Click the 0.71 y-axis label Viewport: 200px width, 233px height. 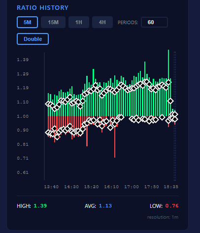[23, 158]
